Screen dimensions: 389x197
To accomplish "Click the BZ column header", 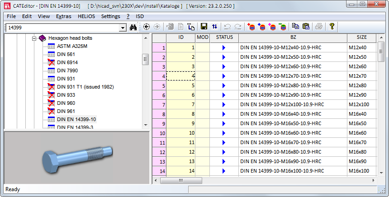I will coord(293,38).
